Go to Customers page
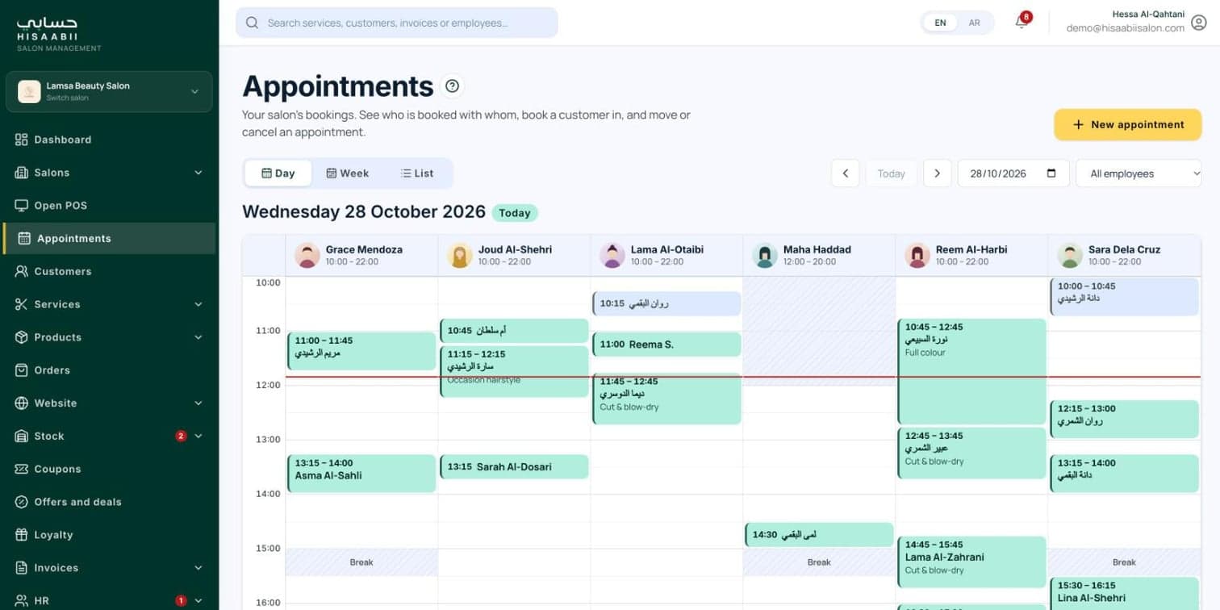Image resolution: width=1220 pixels, height=610 pixels. click(109, 271)
